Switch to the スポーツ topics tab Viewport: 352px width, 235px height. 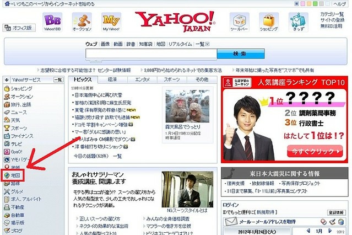coord(172,79)
